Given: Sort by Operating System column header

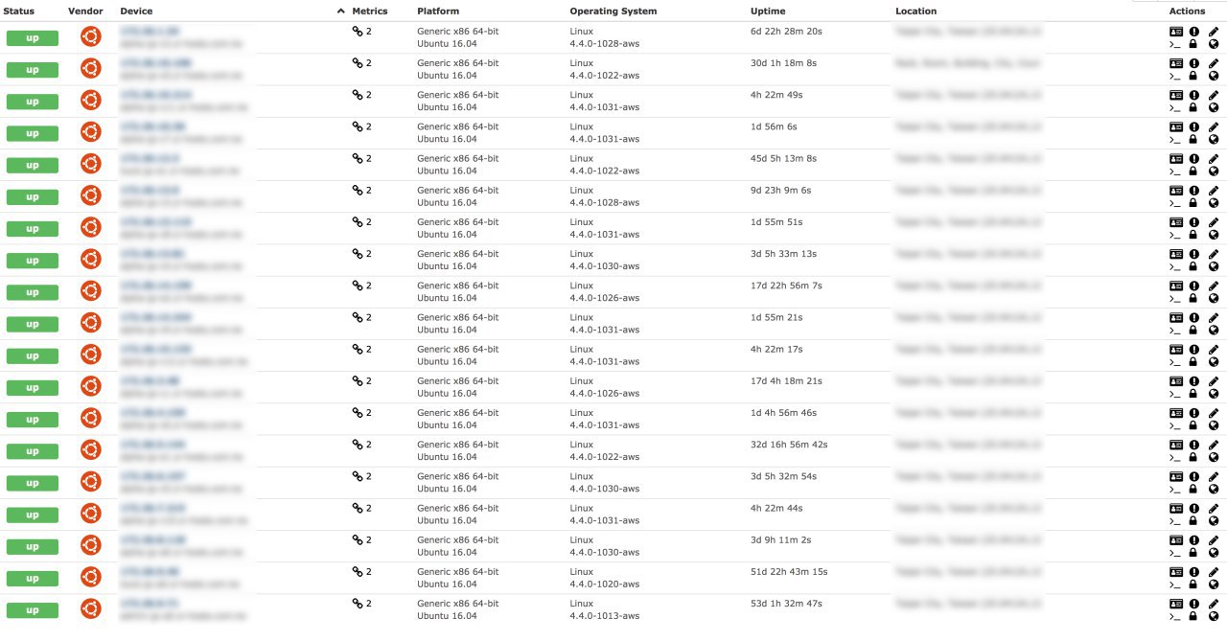Looking at the screenshot, I should click(x=613, y=11).
